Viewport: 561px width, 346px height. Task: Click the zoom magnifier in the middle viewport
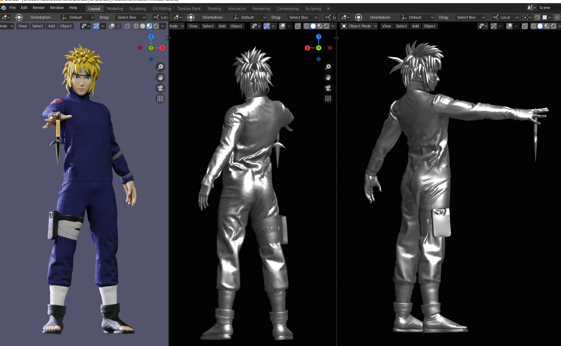(x=328, y=67)
